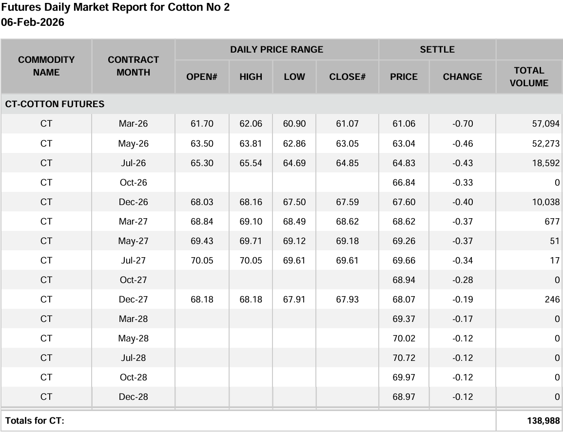Click the report title 'Futures Daily Market Report for Cotton No 2'
563x432 pixels.
(x=115, y=7)
